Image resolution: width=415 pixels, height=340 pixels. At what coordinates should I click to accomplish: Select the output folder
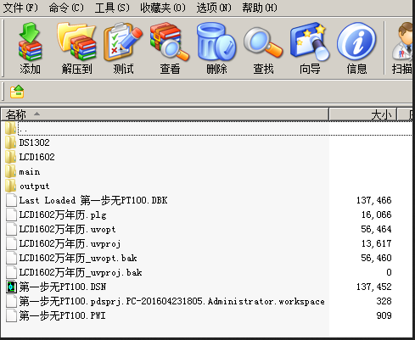(x=34, y=186)
